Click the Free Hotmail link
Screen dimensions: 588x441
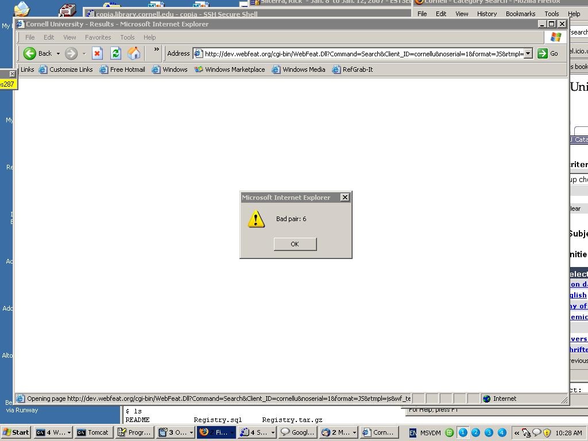(123, 69)
